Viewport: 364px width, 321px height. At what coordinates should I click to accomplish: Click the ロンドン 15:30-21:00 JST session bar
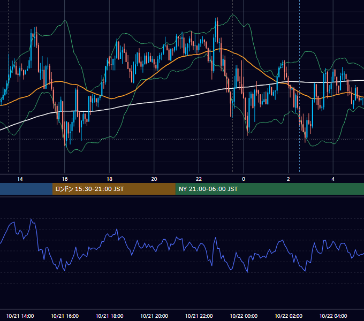113,189
